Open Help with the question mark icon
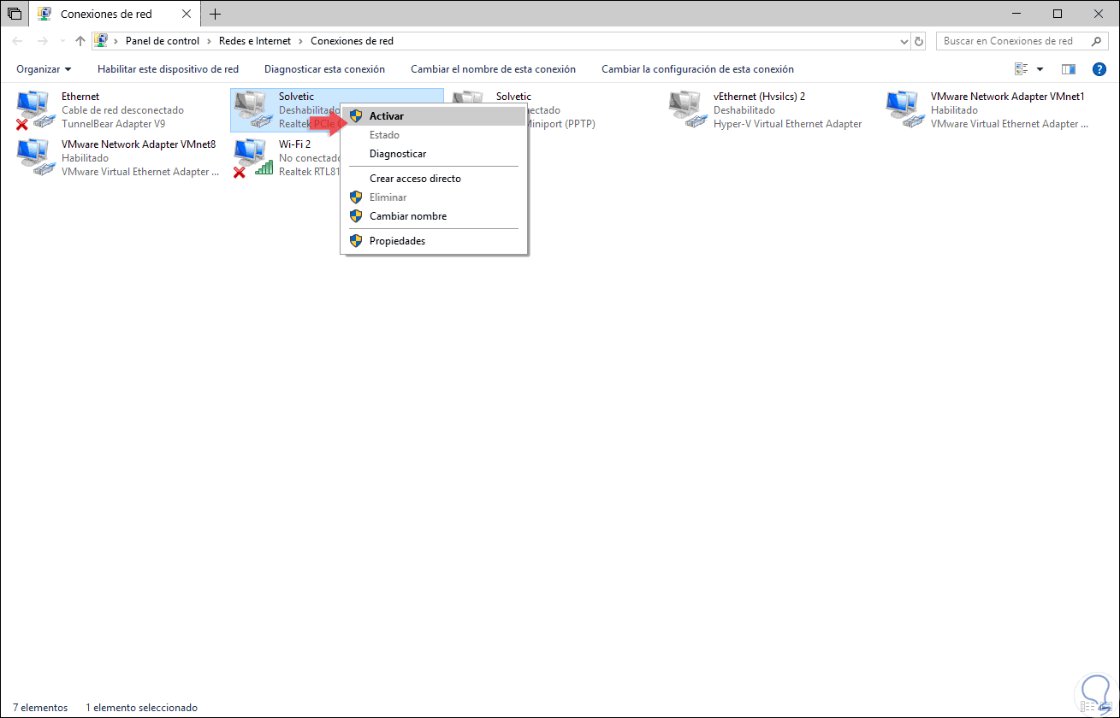1120x718 pixels. pos(1099,68)
